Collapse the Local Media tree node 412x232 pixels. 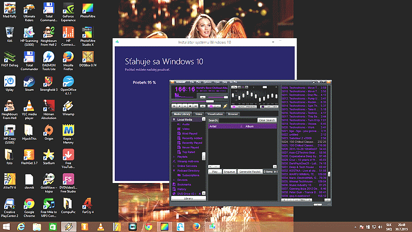[174, 120]
